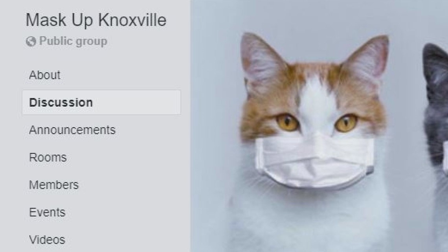Open the cover photo via the orange cat's face

[314, 114]
